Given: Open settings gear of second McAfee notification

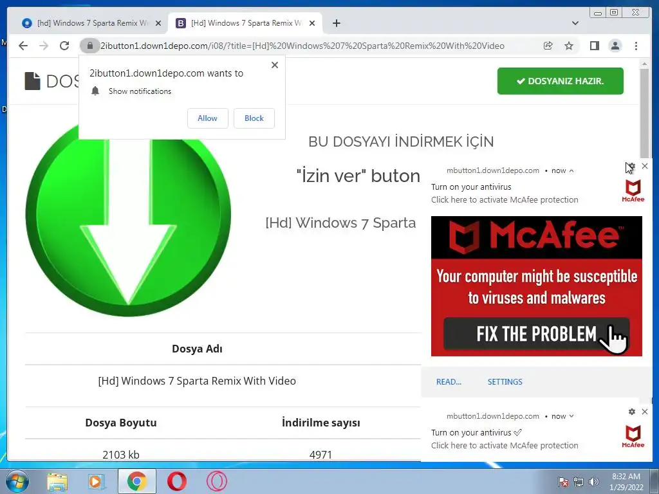Looking at the screenshot, I should [x=632, y=412].
